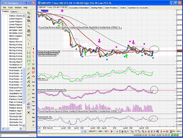
Task: Select the red steps chart icon
Action: [33, 76]
